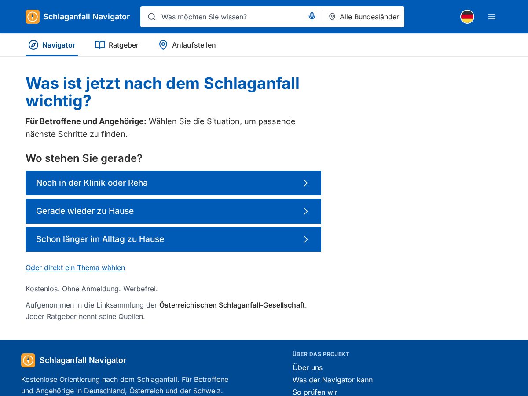Click footer 'Schlaganfall Navigator' title
Image resolution: width=528 pixels, height=396 pixels.
[x=83, y=360]
